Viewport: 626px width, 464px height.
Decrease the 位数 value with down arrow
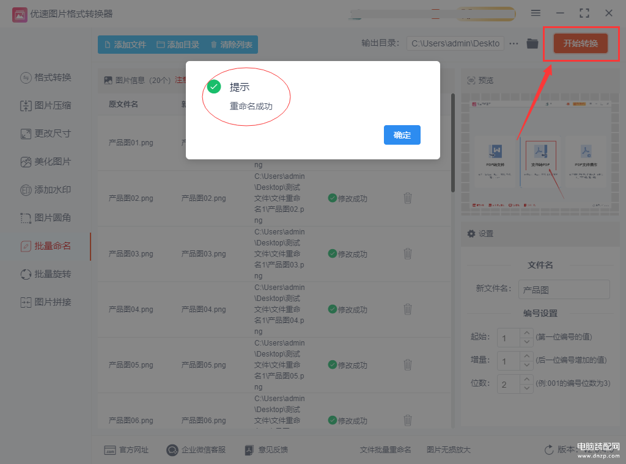(x=526, y=389)
